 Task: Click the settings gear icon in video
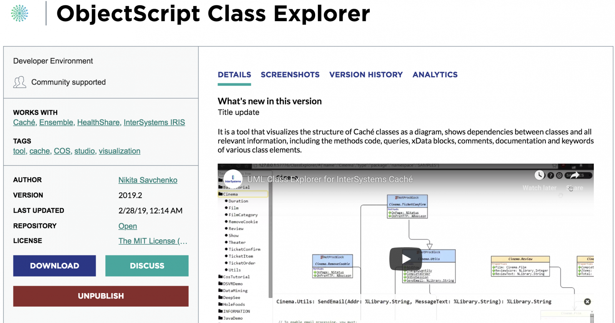click(x=559, y=176)
